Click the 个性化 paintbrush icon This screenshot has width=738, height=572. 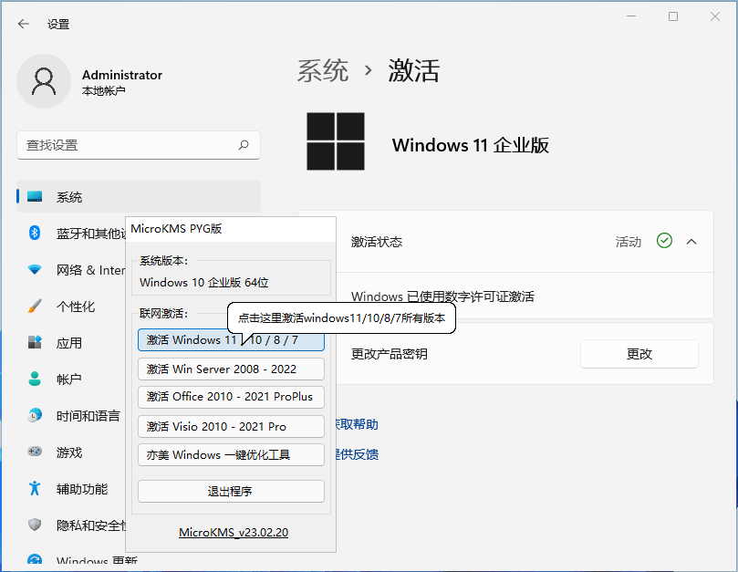point(35,306)
